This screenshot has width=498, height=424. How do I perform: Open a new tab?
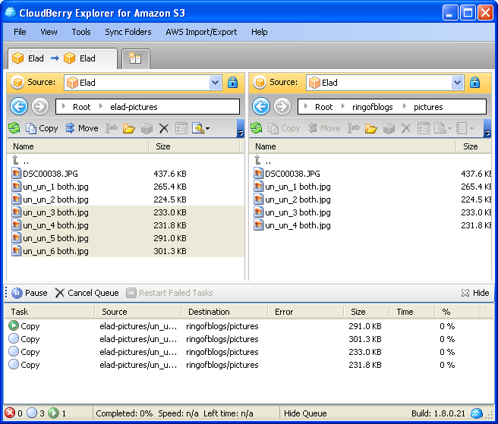pos(135,58)
